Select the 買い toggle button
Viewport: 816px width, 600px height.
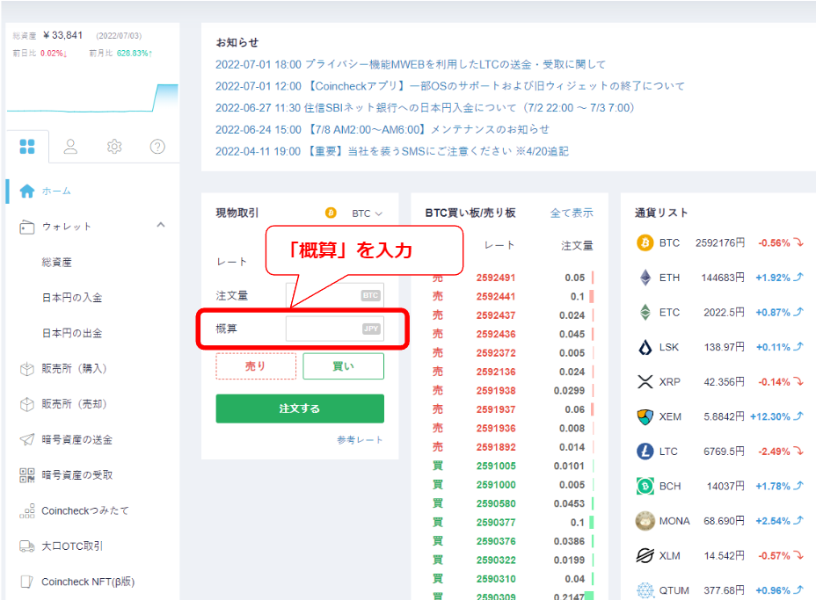(344, 366)
